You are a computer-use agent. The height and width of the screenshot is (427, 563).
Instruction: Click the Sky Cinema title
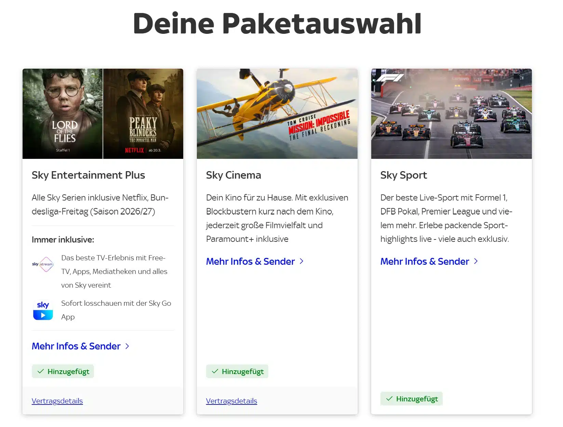(x=233, y=175)
